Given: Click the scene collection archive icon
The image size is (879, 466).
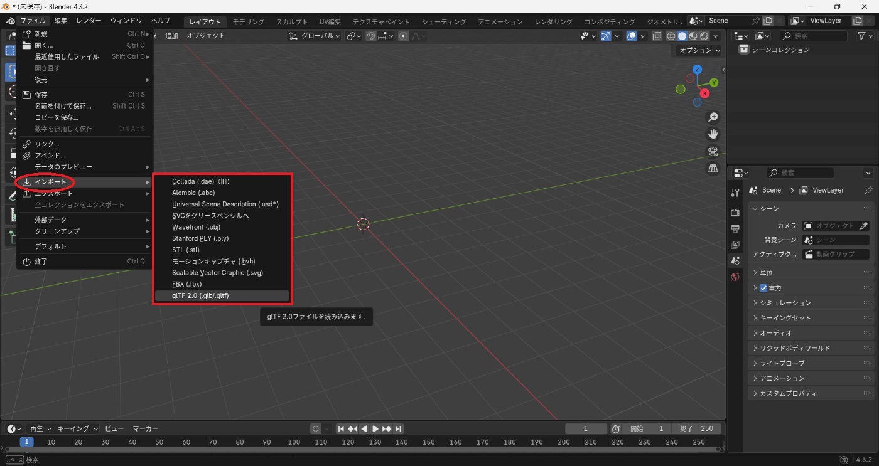Looking at the screenshot, I should click(x=744, y=50).
